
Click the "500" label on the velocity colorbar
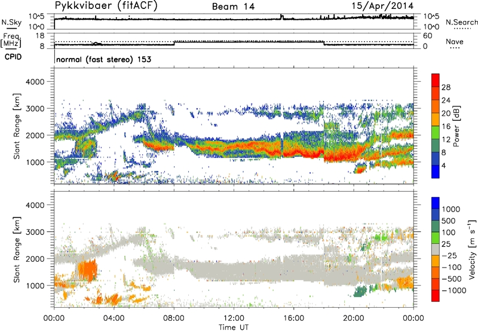(x=449, y=221)
